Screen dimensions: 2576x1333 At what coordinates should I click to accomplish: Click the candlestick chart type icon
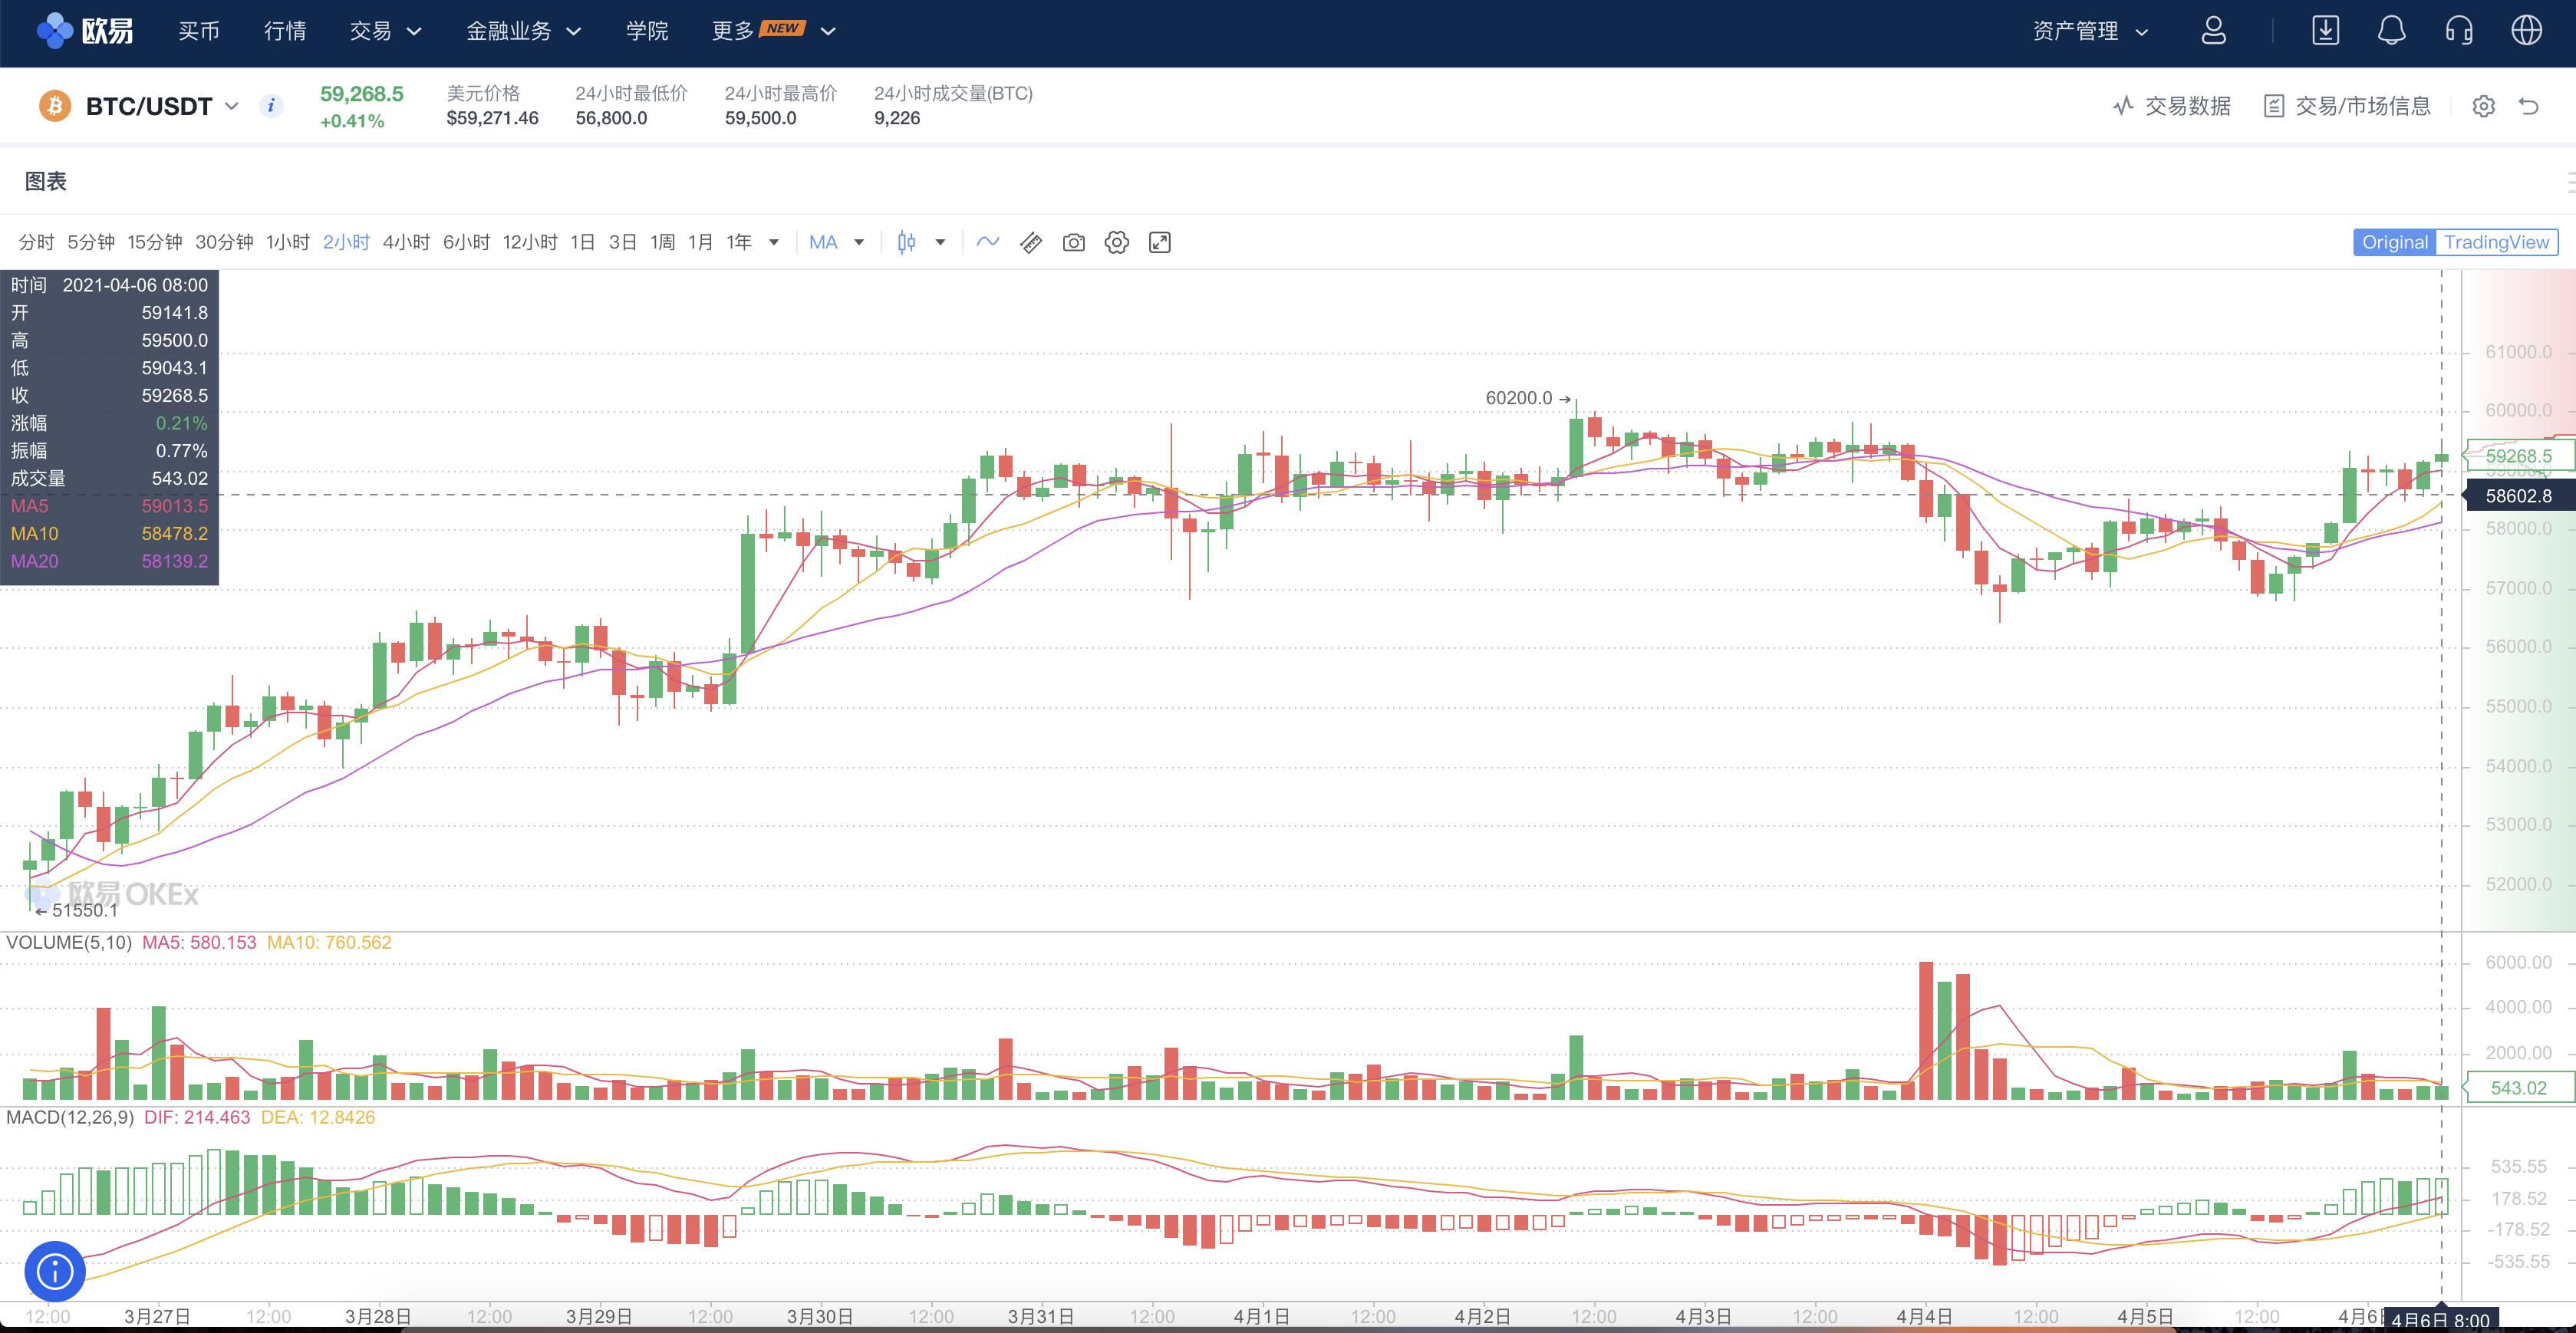point(906,242)
